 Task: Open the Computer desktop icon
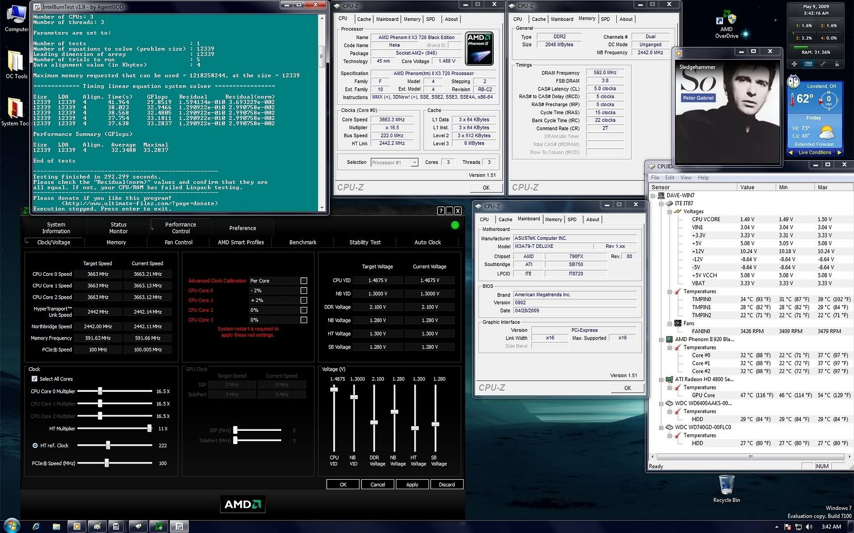click(16, 18)
